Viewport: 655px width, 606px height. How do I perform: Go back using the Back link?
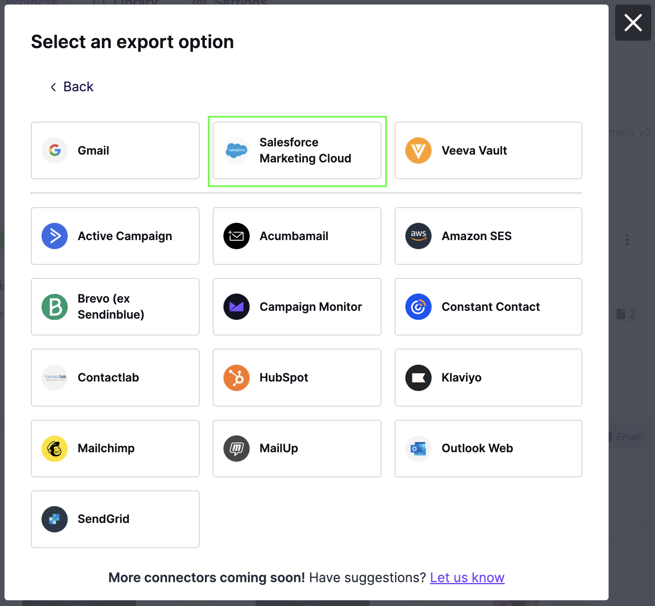click(72, 87)
